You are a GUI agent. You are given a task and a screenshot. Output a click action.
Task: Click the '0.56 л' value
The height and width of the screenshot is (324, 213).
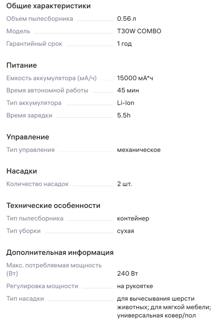click(x=127, y=19)
